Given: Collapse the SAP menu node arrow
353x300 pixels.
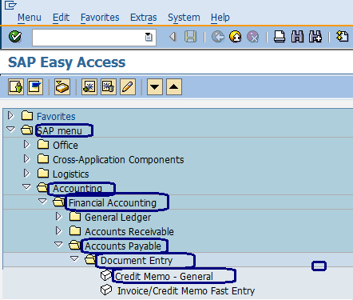Looking at the screenshot, I should 10,130.
